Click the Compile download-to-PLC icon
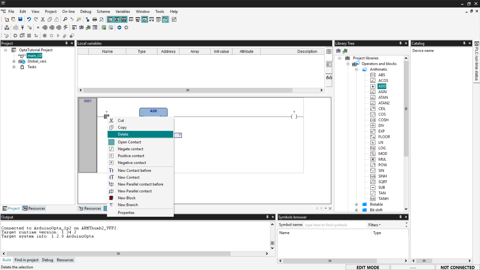 7,27
